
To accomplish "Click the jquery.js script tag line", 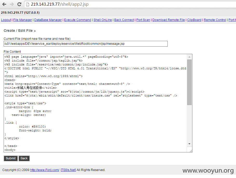I will [x=74, y=92].
